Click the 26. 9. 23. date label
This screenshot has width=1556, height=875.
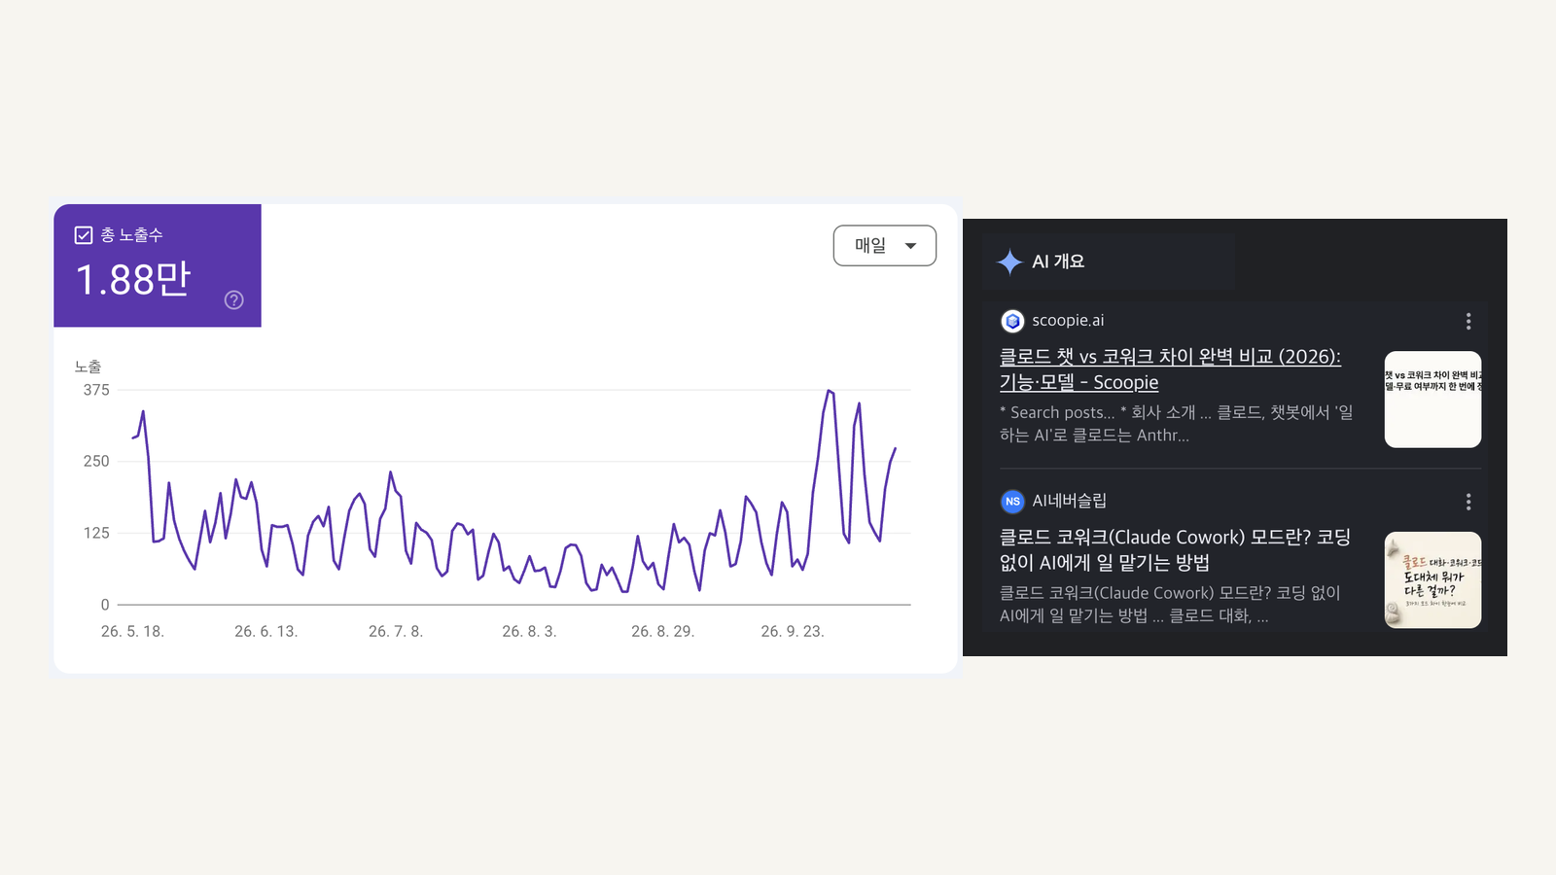793,632
